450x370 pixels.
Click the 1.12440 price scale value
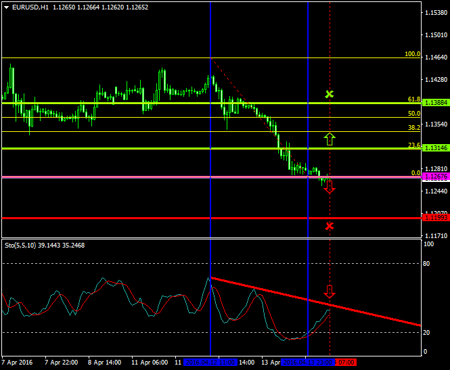[436, 191]
